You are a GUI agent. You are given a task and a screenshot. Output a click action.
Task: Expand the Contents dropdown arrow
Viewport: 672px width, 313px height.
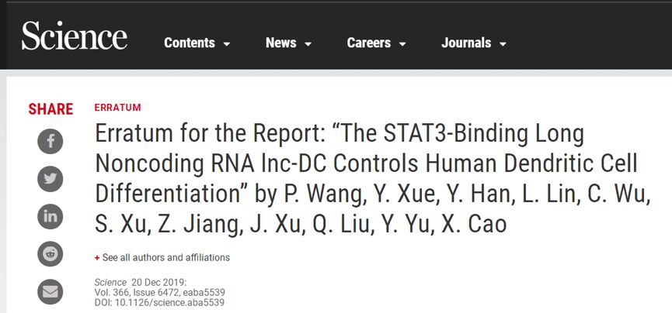[x=227, y=44]
